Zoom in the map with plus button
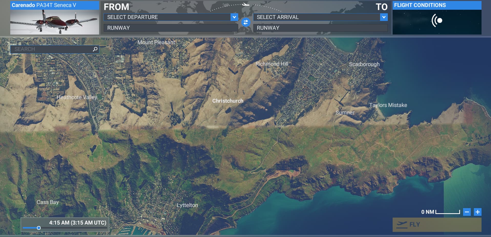The height and width of the screenshot is (237, 491). click(477, 212)
